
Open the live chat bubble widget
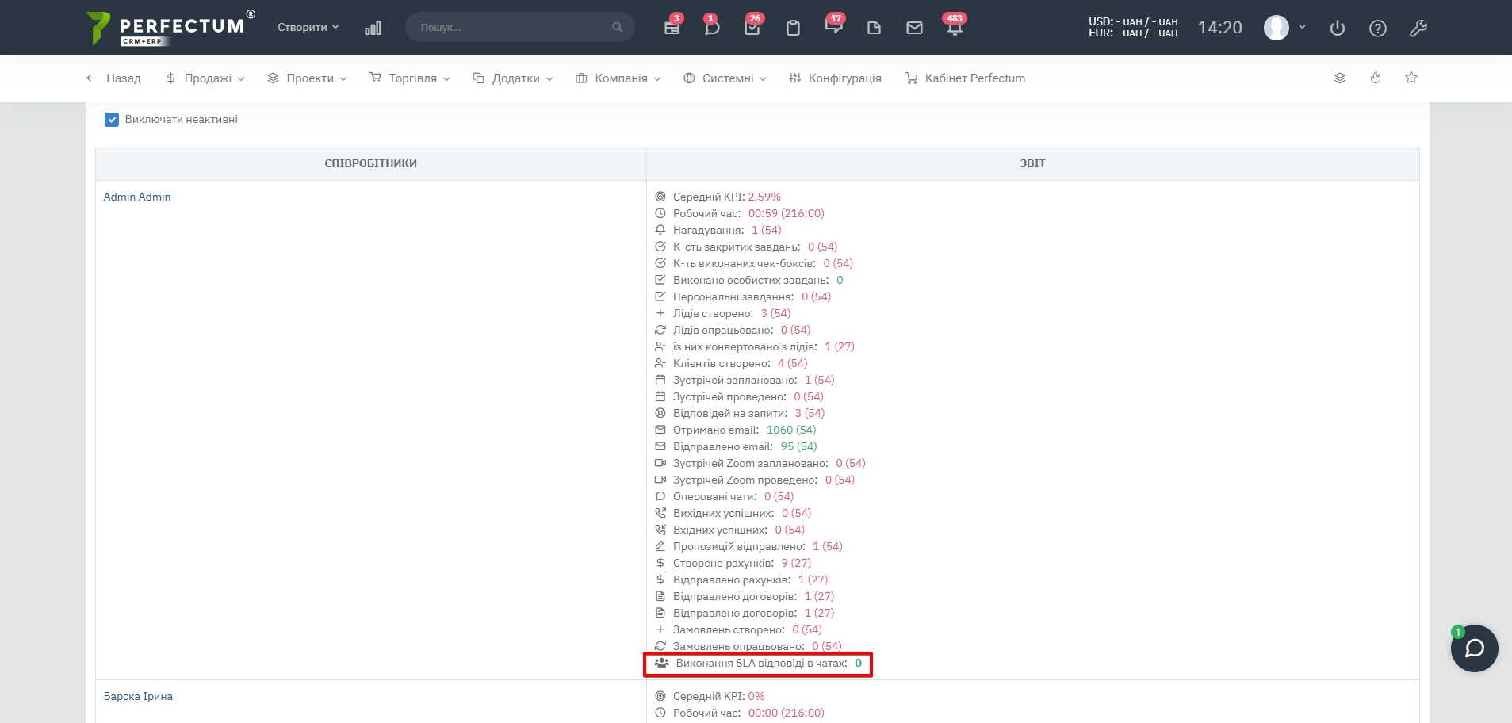click(x=1474, y=648)
